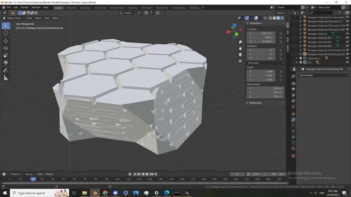The width and height of the screenshot is (351, 197).
Task: Open Global transform orientation dropdown
Action: point(128,13)
